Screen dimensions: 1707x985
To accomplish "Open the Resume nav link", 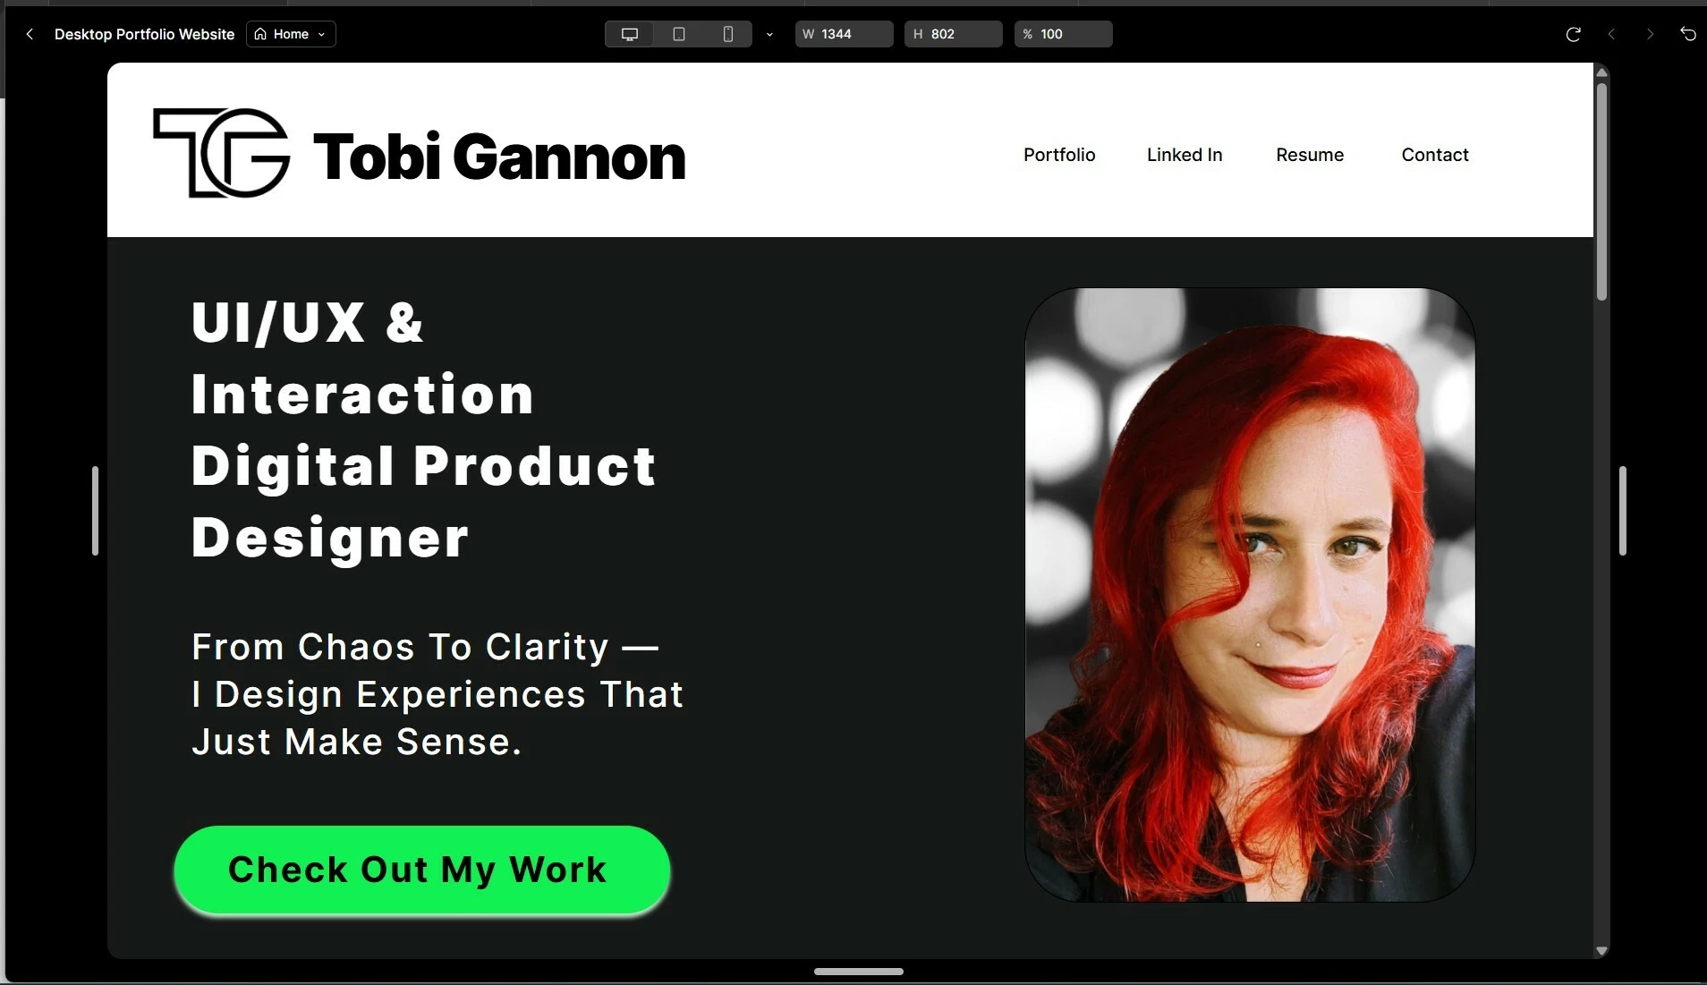I will click(1310, 155).
